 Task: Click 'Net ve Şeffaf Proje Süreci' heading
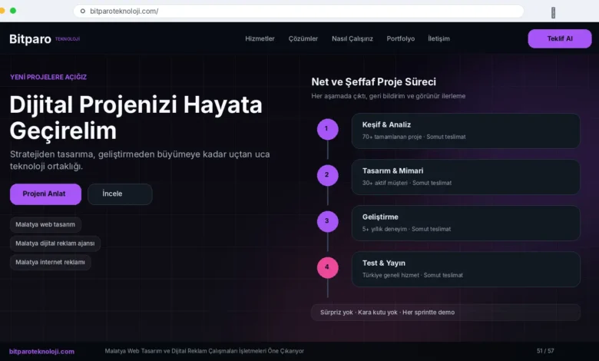pyautogui.click(x=374, y=81)
